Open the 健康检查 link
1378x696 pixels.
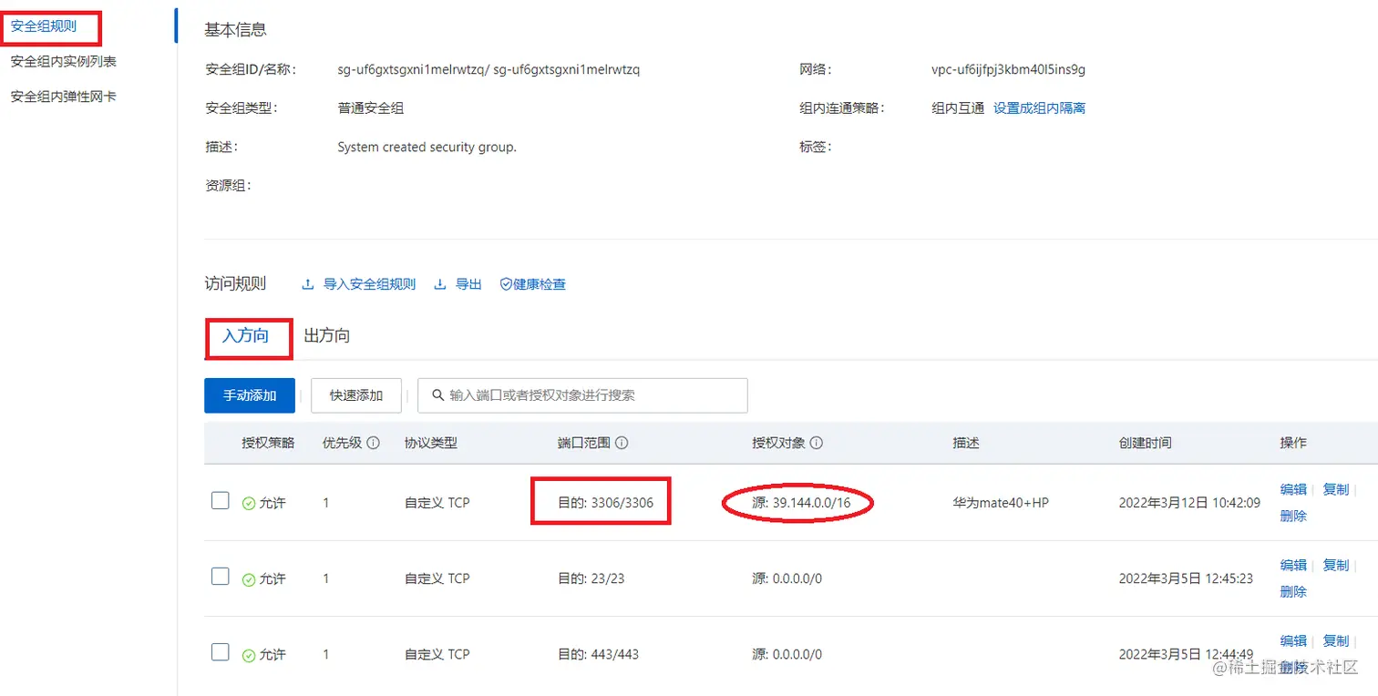pyautogui.click(x=540, y=284)
